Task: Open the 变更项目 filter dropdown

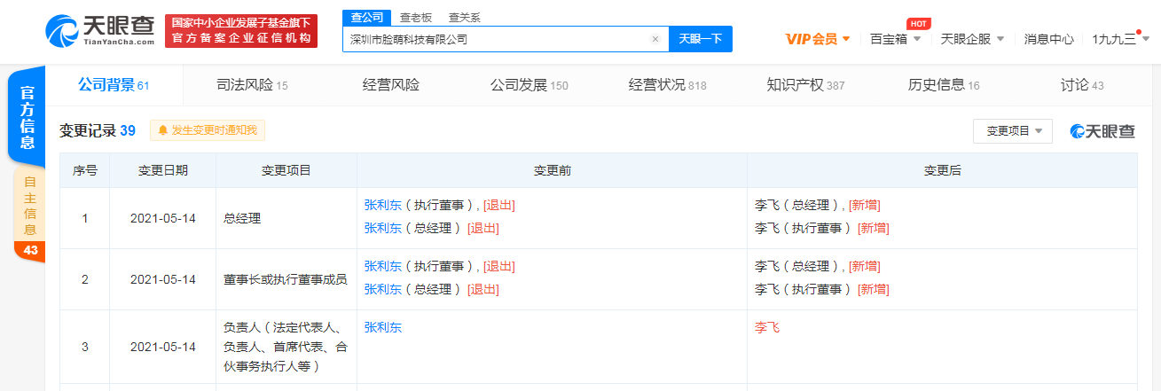Action: tap(1012, 131)
